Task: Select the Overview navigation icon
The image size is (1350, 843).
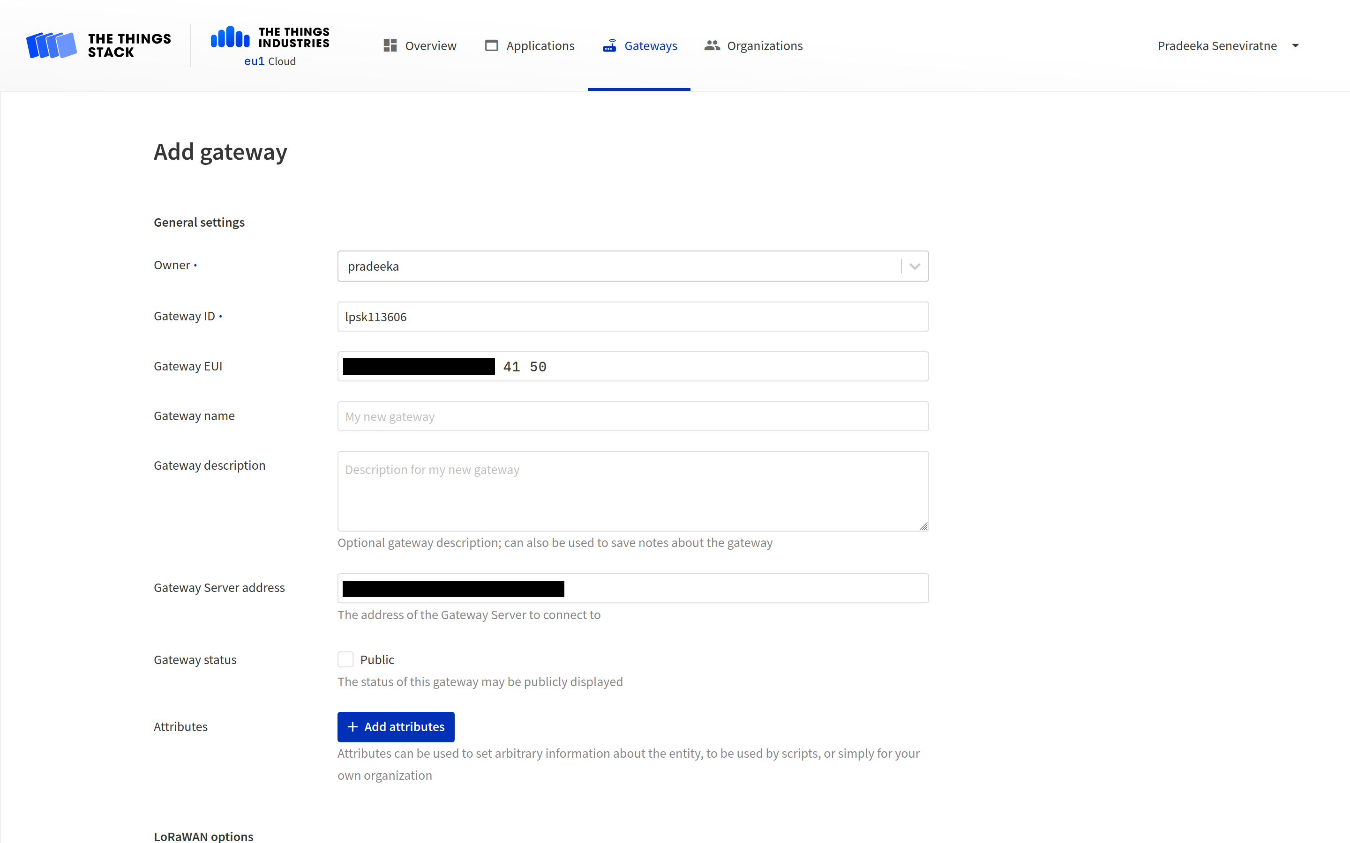Action: pyautogui.click(x=390, y=45)
